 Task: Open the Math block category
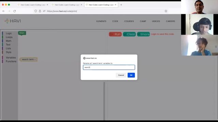tap(9, 41)
